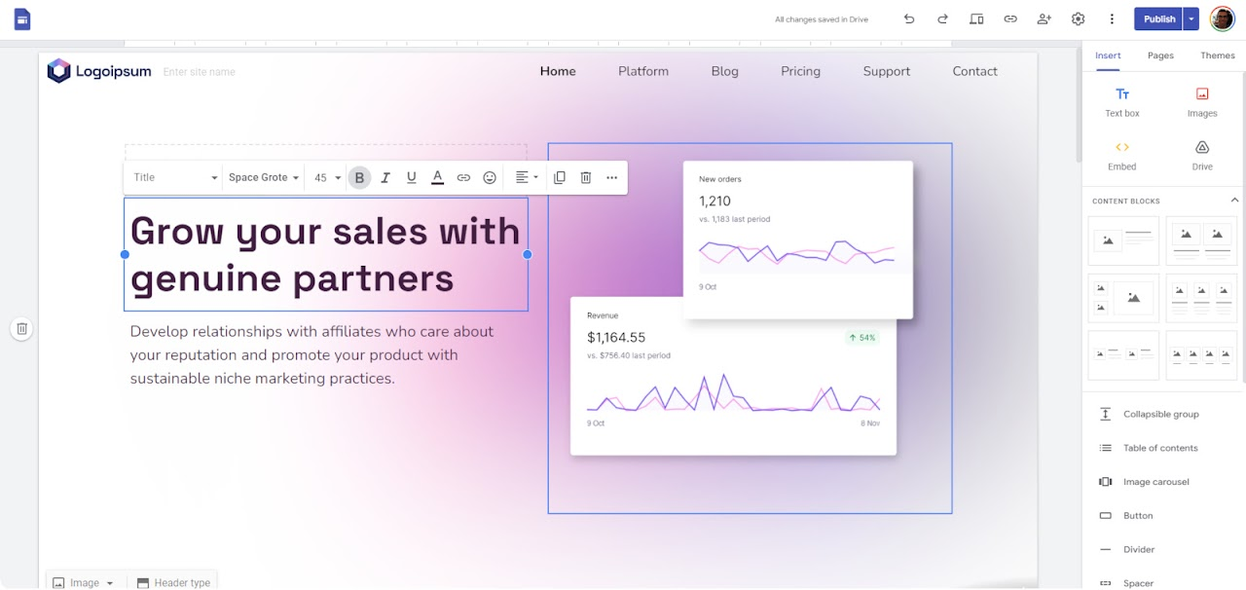
Task: Click the Enter site name field
Action: coord(199,71)
